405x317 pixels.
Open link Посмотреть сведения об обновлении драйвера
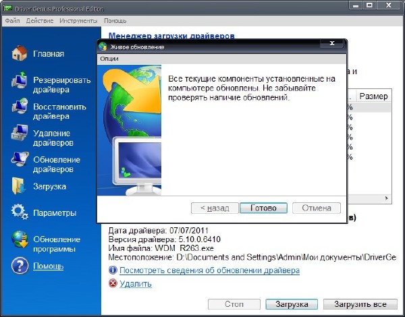tap(209, 270)
